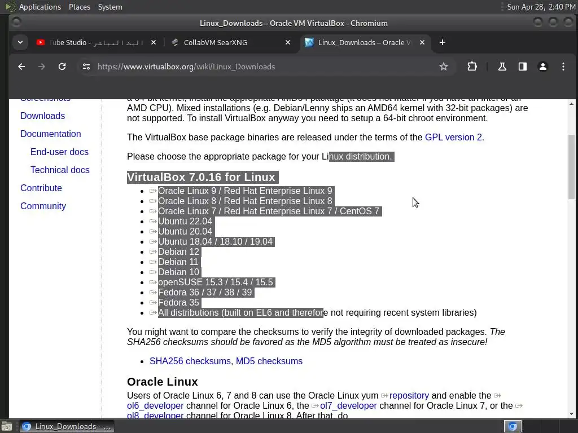The width and height of the screenshot is (578, 433).
Task: Open the Documentation sidebar link
Action: 50,134
